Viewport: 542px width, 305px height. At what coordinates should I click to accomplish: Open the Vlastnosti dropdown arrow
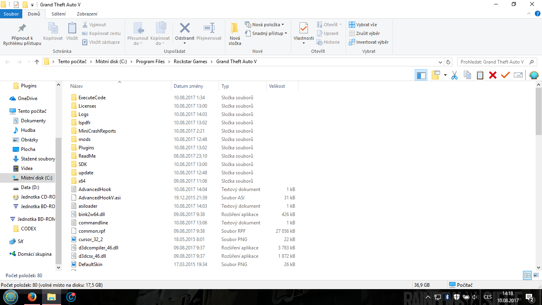[x=304, y=43]
